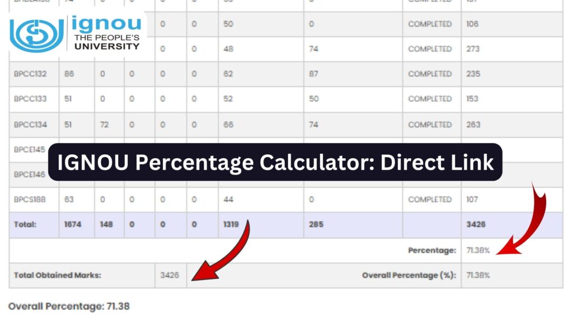The height and width of the screenshot is (322, 573).
Task: Click 'The People's University' logo text
Action: (x=107, y=41)
